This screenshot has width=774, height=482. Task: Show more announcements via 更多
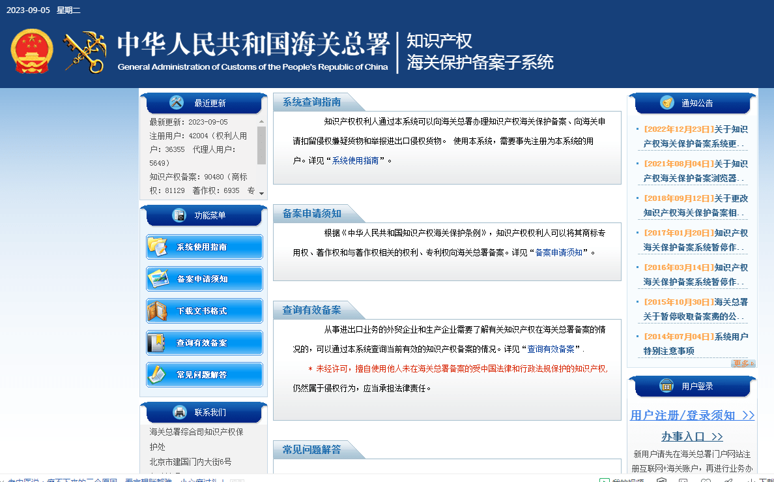[743, 363]
